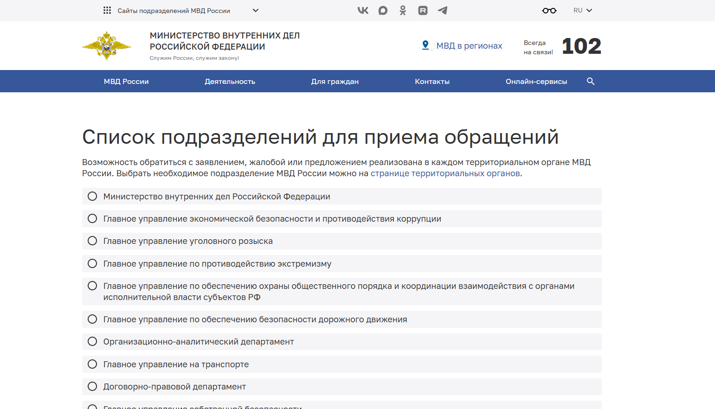
Task: Expand Сайты подразделений МВД России dropdown
Action: (181, 11)
